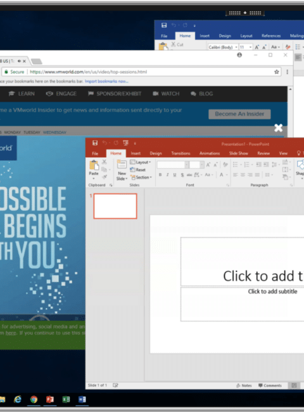Decrease list indent level in PowerPoint
Viewport: 304px width, 412px height.
[x=258, y=165]
